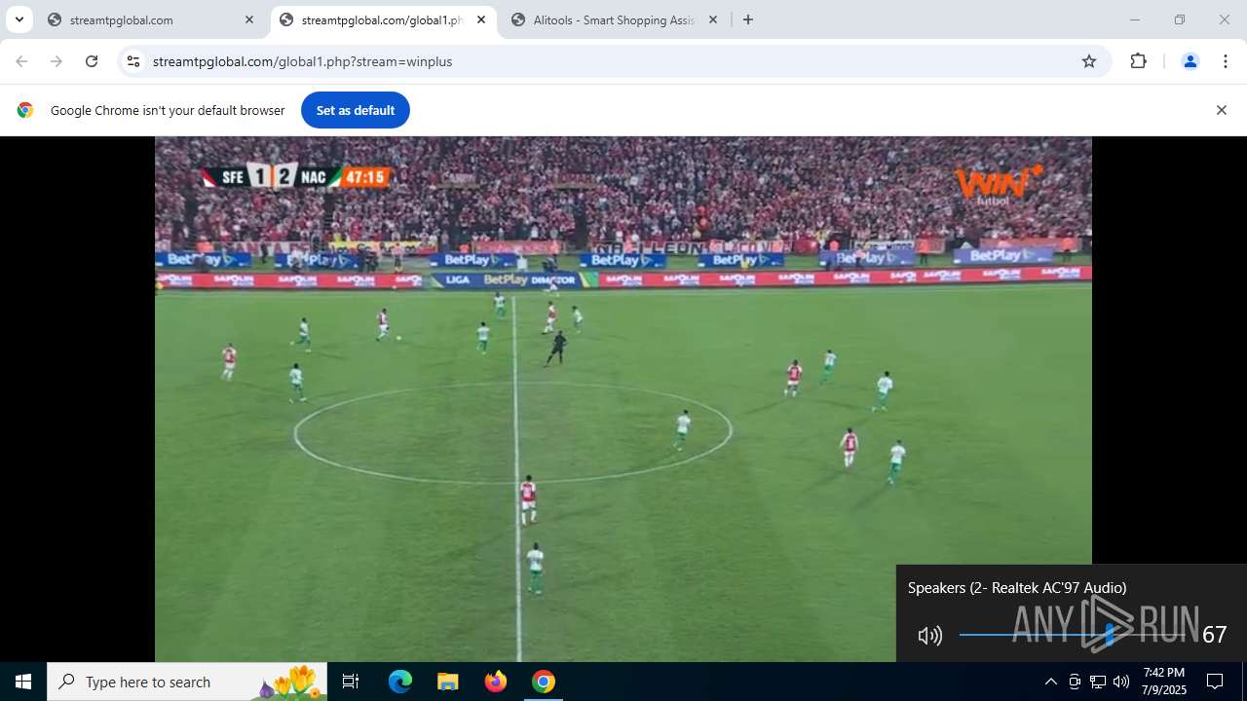Viewport: 1247px width, 701px height.
Task: Click the Set as default button
Action: (x=356, y=110)
